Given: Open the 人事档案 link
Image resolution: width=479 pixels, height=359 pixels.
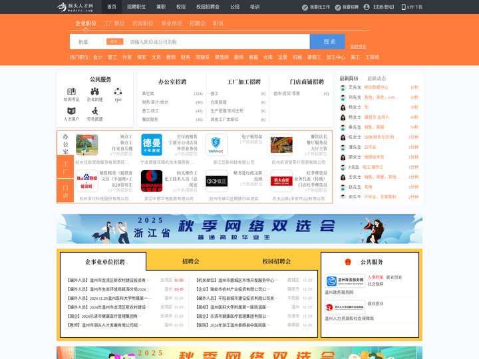Looking at the screenshot, I should pos(375,277).
